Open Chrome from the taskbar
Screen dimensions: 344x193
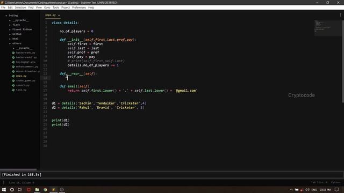pyautogui.click(x=45, y=189)
